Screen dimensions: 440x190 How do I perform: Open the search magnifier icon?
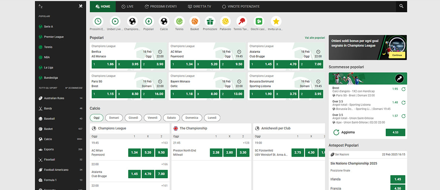[401, 6]
